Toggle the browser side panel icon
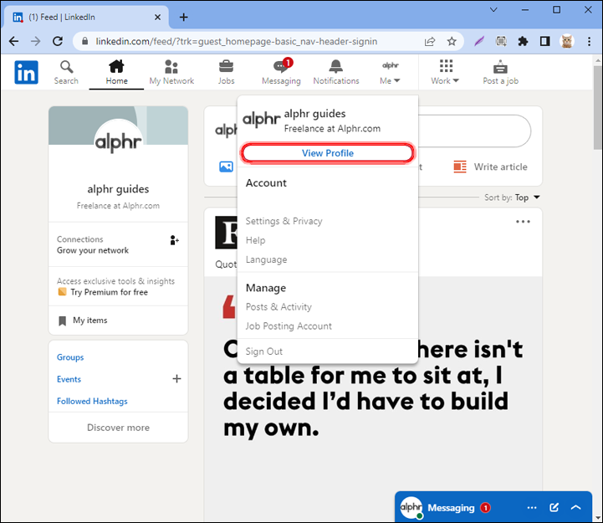This screenshot has width=603, height=523. click(545, 41)
